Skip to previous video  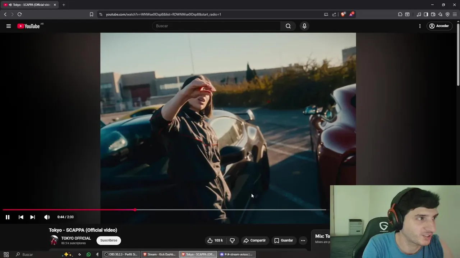coord(21,217)
